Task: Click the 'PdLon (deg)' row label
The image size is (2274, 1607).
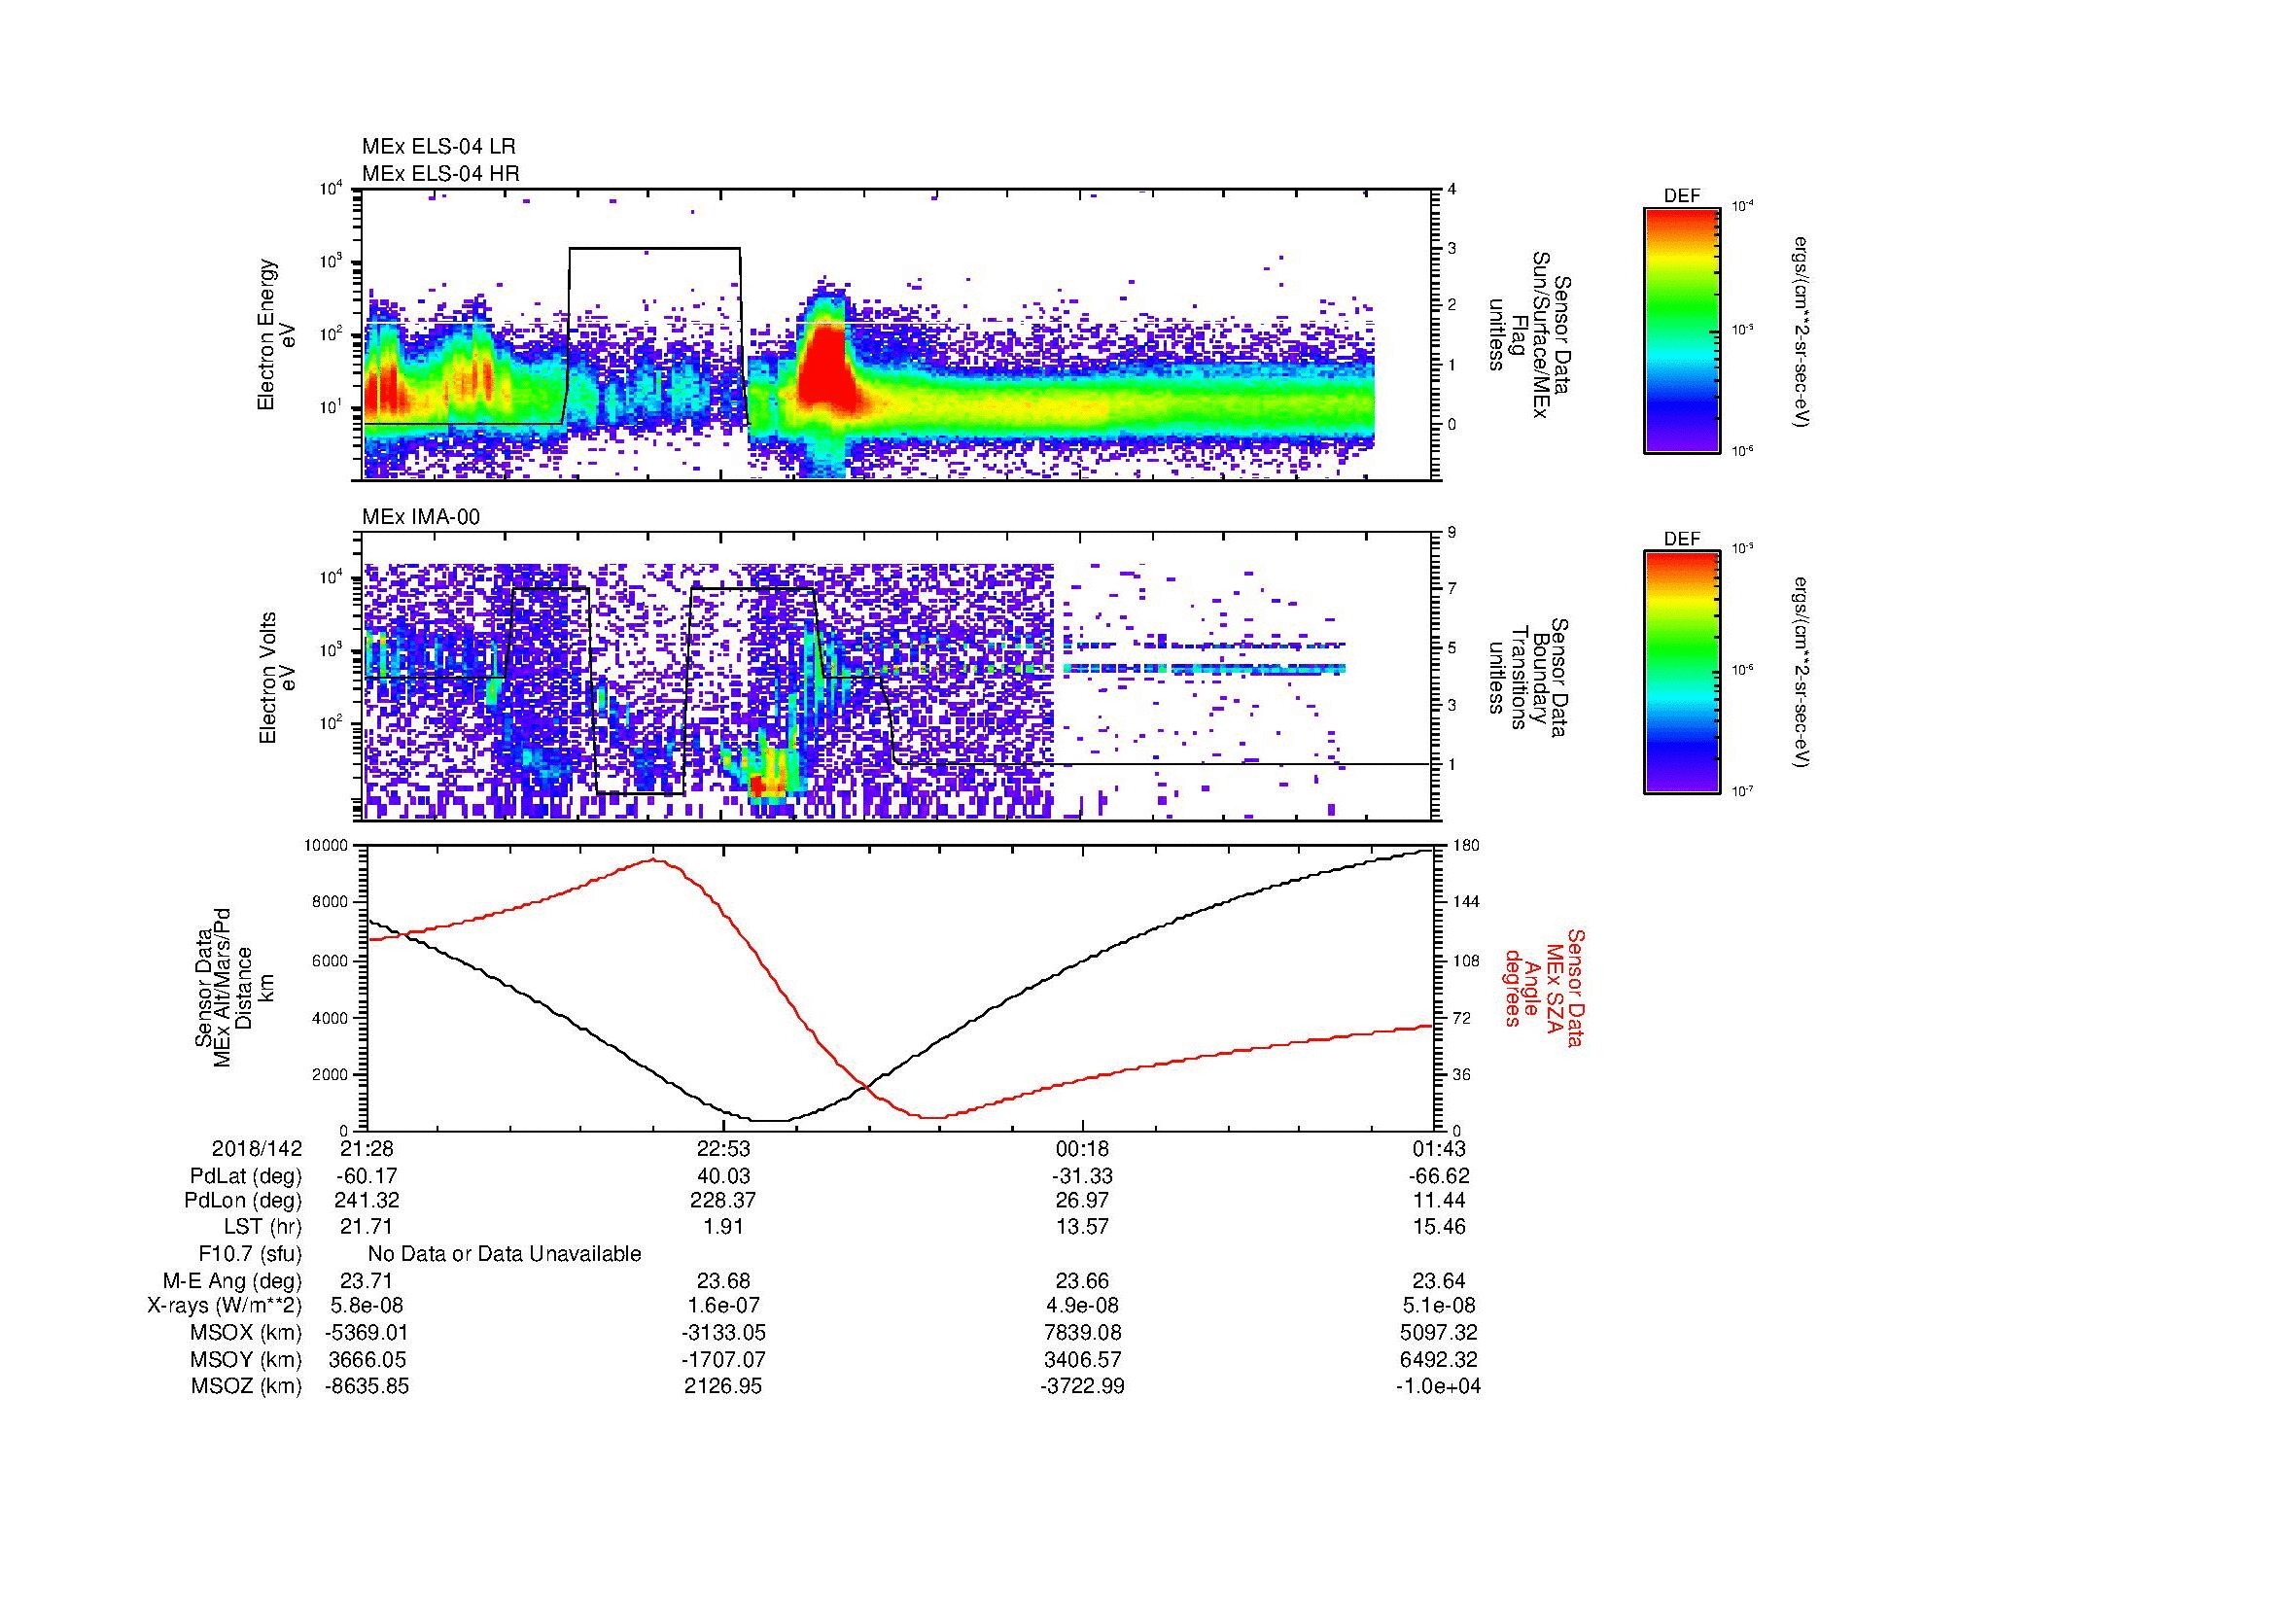Action: tap(246, 1200)
